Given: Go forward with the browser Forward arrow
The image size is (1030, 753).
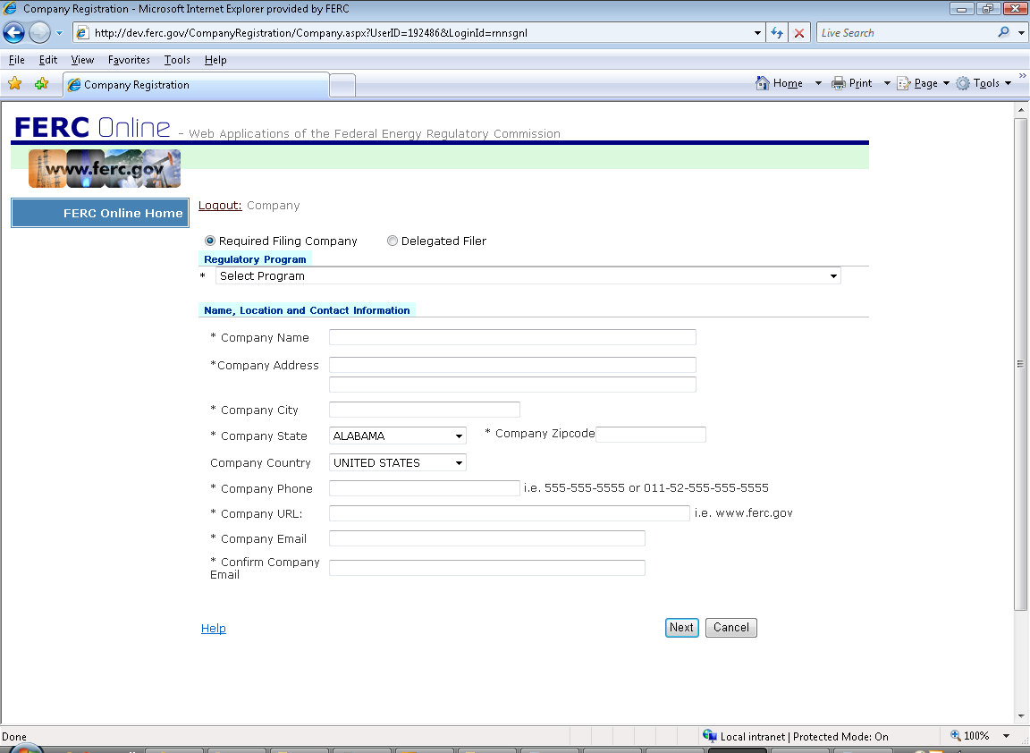Looking at the screenshot, I should [39, 32].
